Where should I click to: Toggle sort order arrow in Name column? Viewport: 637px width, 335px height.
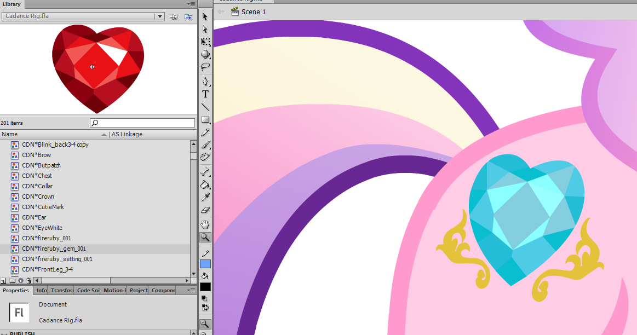click(x=104, y=135)
